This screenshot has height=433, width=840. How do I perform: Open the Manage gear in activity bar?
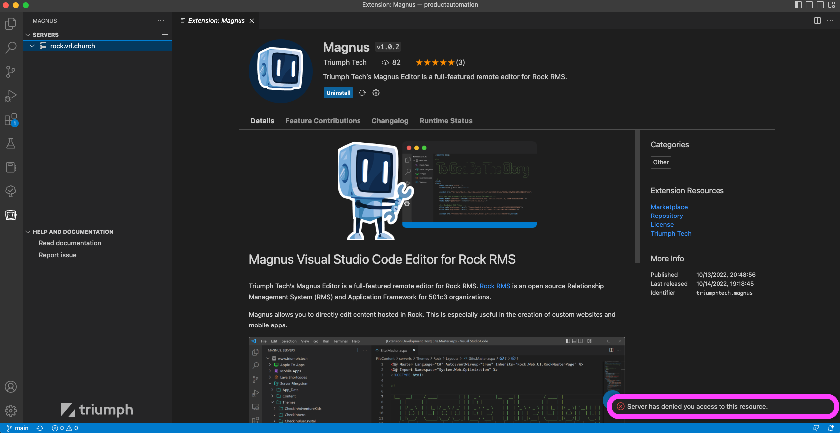[11, 411]
